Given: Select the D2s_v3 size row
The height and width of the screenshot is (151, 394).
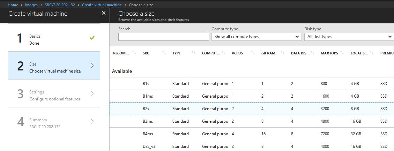Looking at the screenshot, I should pos(252,146).
